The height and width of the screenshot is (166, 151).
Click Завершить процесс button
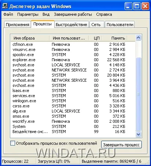[121, 145]
